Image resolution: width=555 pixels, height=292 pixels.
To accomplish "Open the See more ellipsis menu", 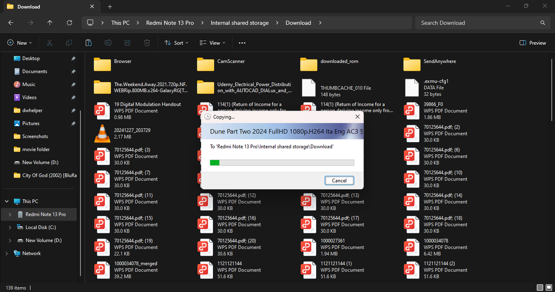I will click(x=242, y=43).
